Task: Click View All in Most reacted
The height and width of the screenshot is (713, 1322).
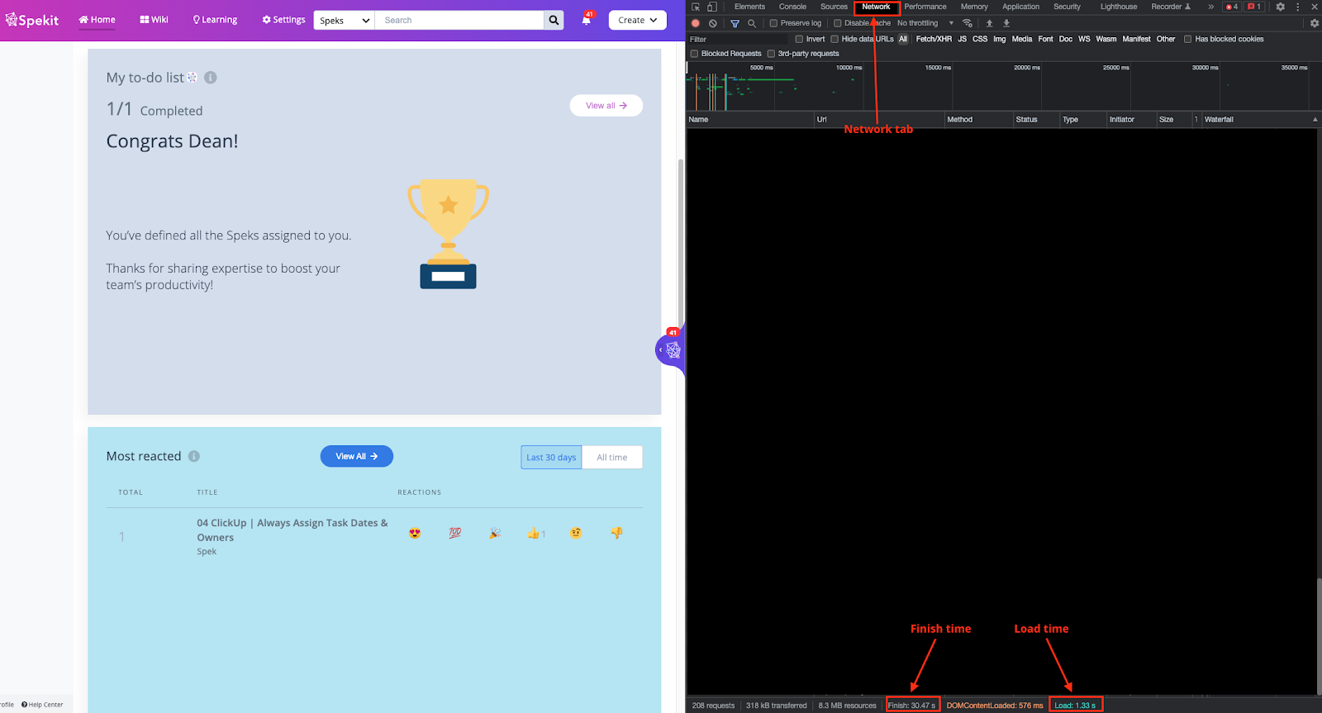Action: (x=356, y=456)
